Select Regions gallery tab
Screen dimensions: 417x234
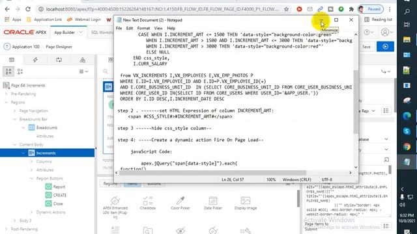[110, 183]
